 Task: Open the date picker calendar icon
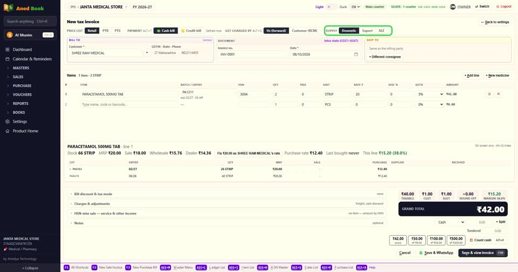click(356, 54)
